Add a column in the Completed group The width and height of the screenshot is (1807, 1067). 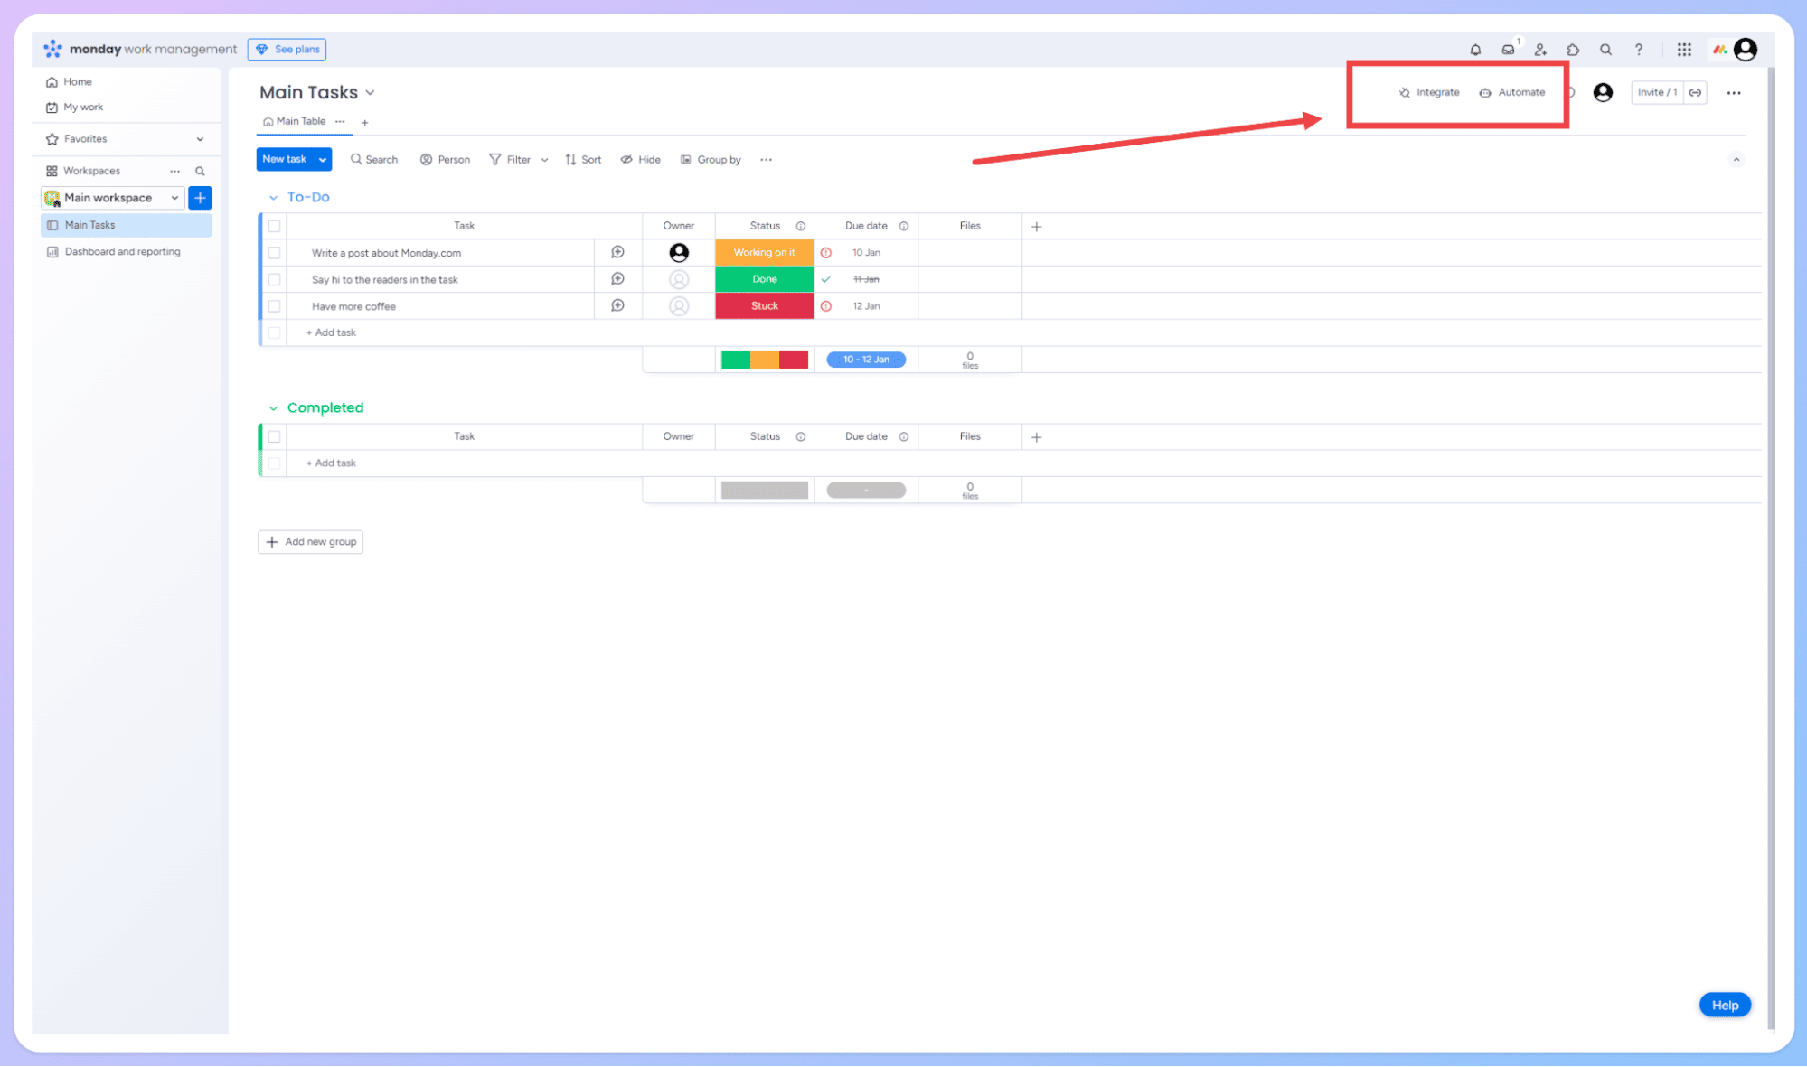1036,436
